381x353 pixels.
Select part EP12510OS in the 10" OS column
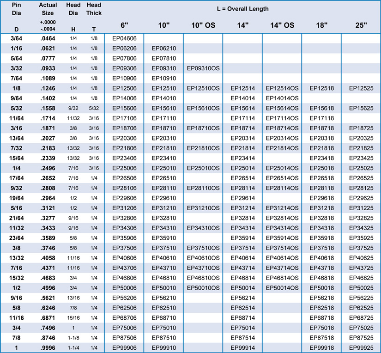click(203, 88)
